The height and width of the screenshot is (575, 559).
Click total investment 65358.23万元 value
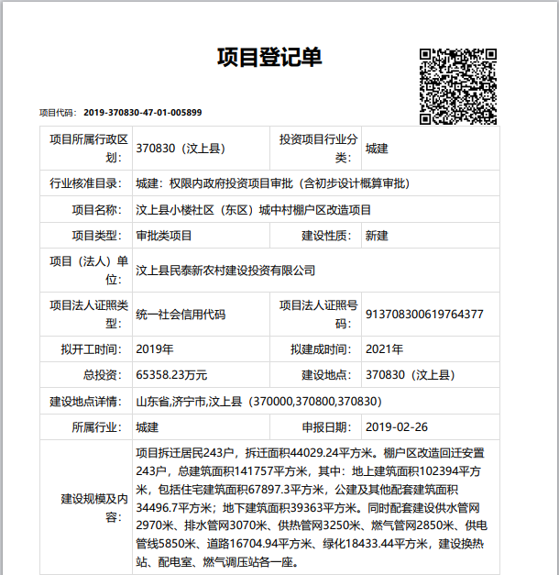pyautogui.click(x=171, y=375)
